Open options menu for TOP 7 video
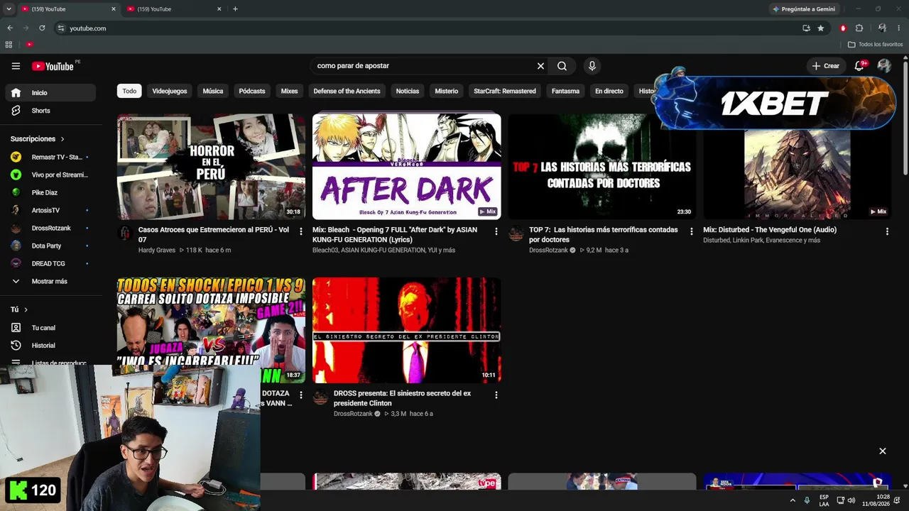 click(x=691, y=231)
